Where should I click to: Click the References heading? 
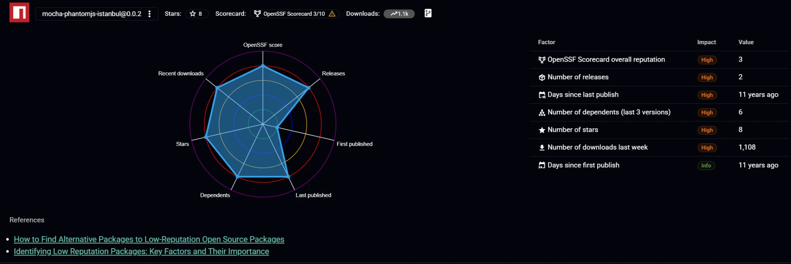click(x=27, y=220)
